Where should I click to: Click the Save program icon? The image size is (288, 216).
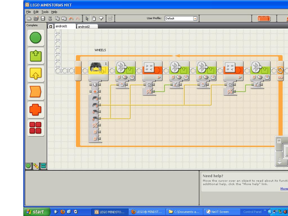43,19
